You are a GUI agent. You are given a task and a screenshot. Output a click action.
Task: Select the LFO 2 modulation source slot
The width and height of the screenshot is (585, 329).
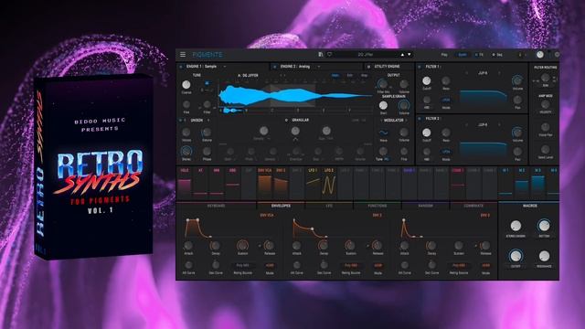tap(329, 183)
